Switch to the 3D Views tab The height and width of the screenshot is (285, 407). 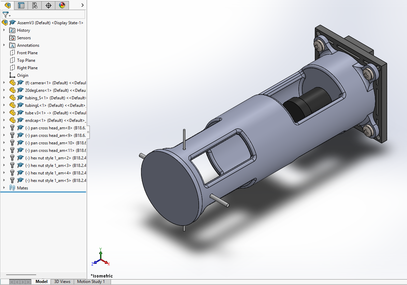62,282
